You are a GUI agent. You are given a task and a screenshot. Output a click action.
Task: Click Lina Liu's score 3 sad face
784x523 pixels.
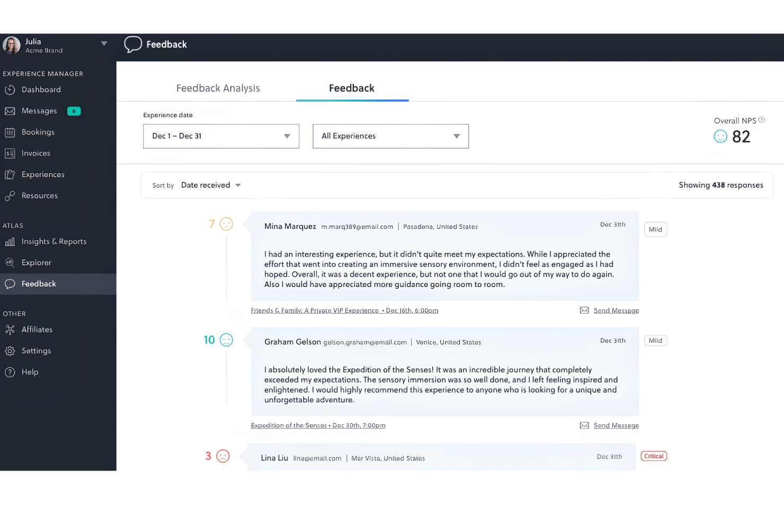223,456
